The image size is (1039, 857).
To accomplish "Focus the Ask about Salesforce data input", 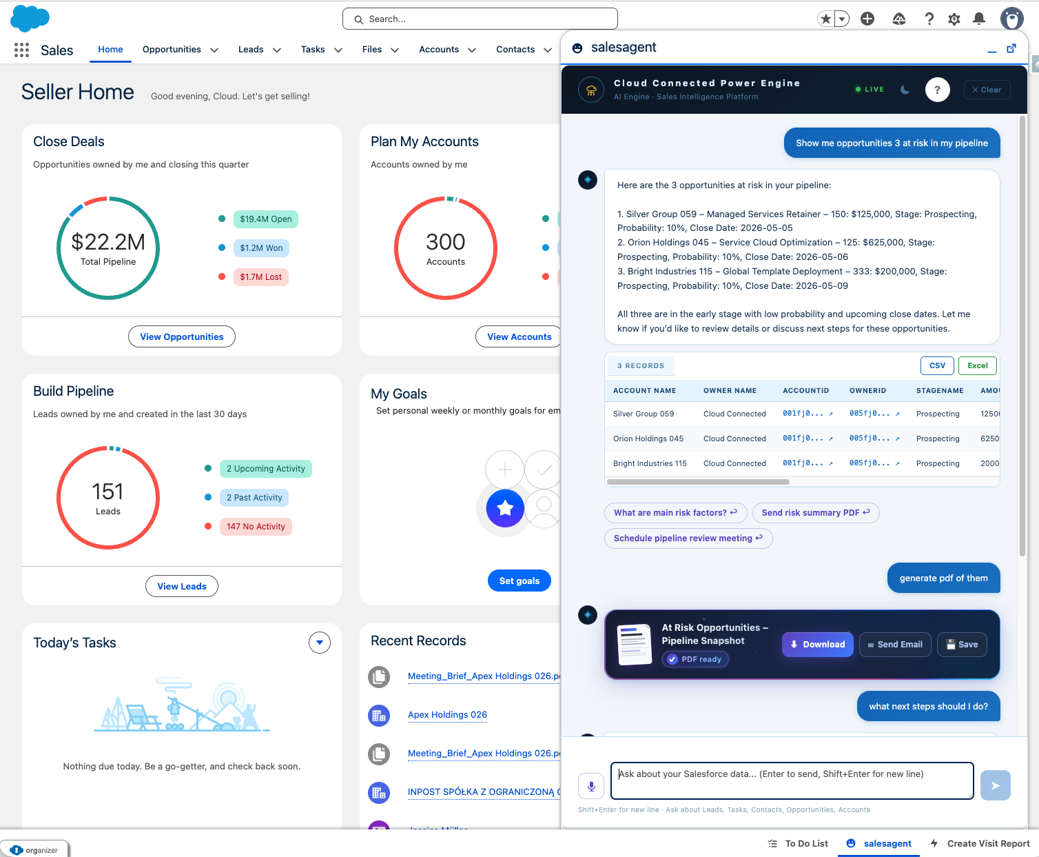I will point(792,780).
